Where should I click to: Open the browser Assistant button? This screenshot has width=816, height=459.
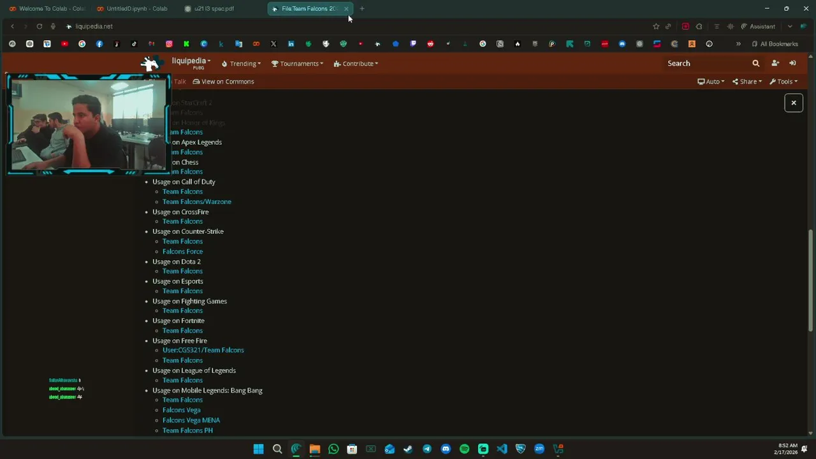[x=758, y=26]
